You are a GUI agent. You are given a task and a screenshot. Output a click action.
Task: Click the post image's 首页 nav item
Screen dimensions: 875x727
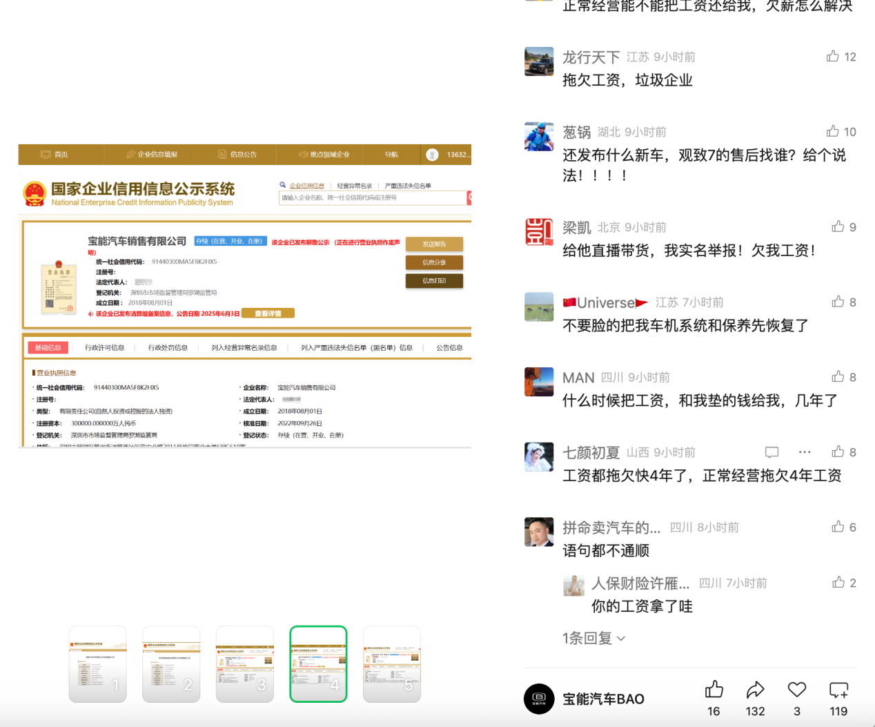[x=55, y=155]
